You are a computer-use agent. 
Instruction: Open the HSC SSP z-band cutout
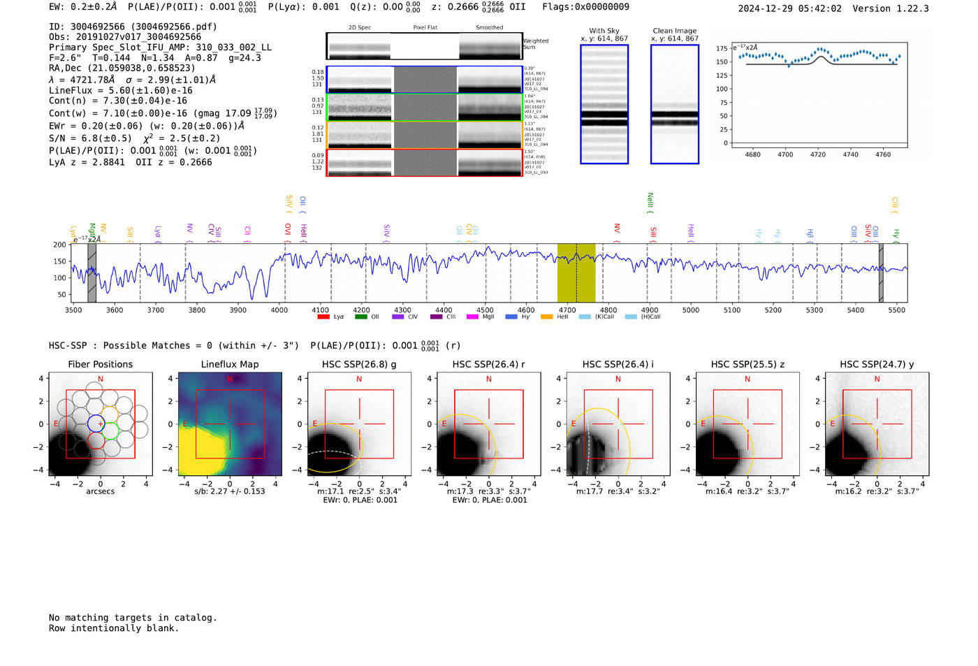747,424
